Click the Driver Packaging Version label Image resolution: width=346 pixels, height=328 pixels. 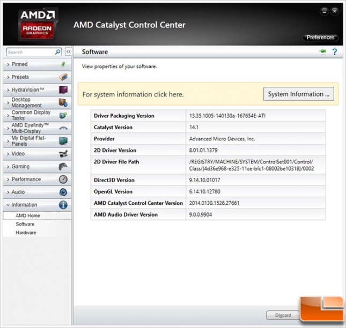tap(124, 116)
